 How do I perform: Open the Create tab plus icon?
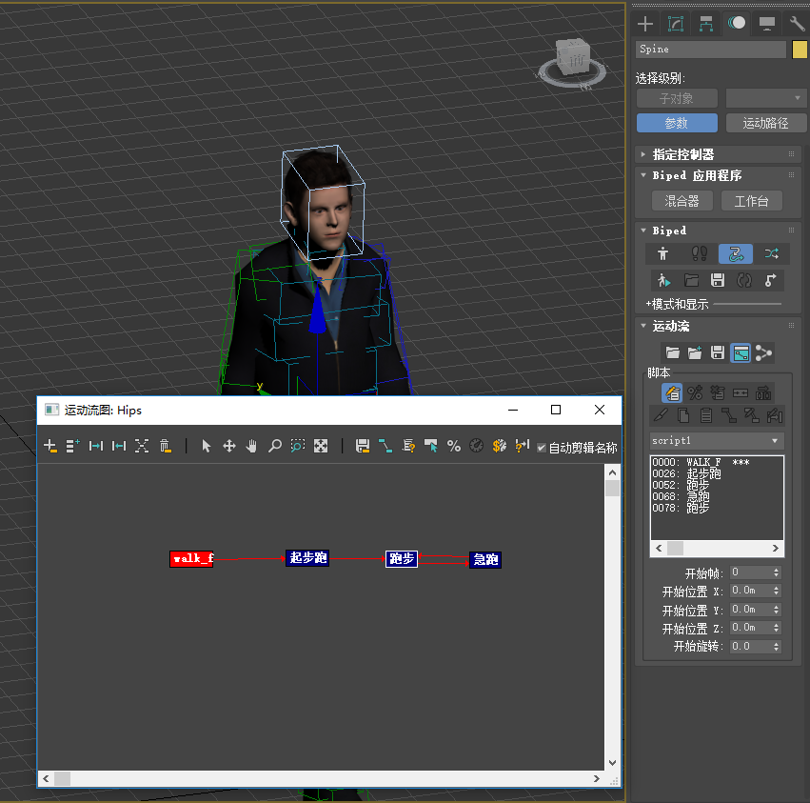pyautogui.click(x=645, y=23)
